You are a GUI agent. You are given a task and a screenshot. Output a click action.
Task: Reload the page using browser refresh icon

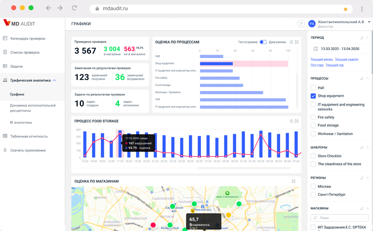pos(74,8)
